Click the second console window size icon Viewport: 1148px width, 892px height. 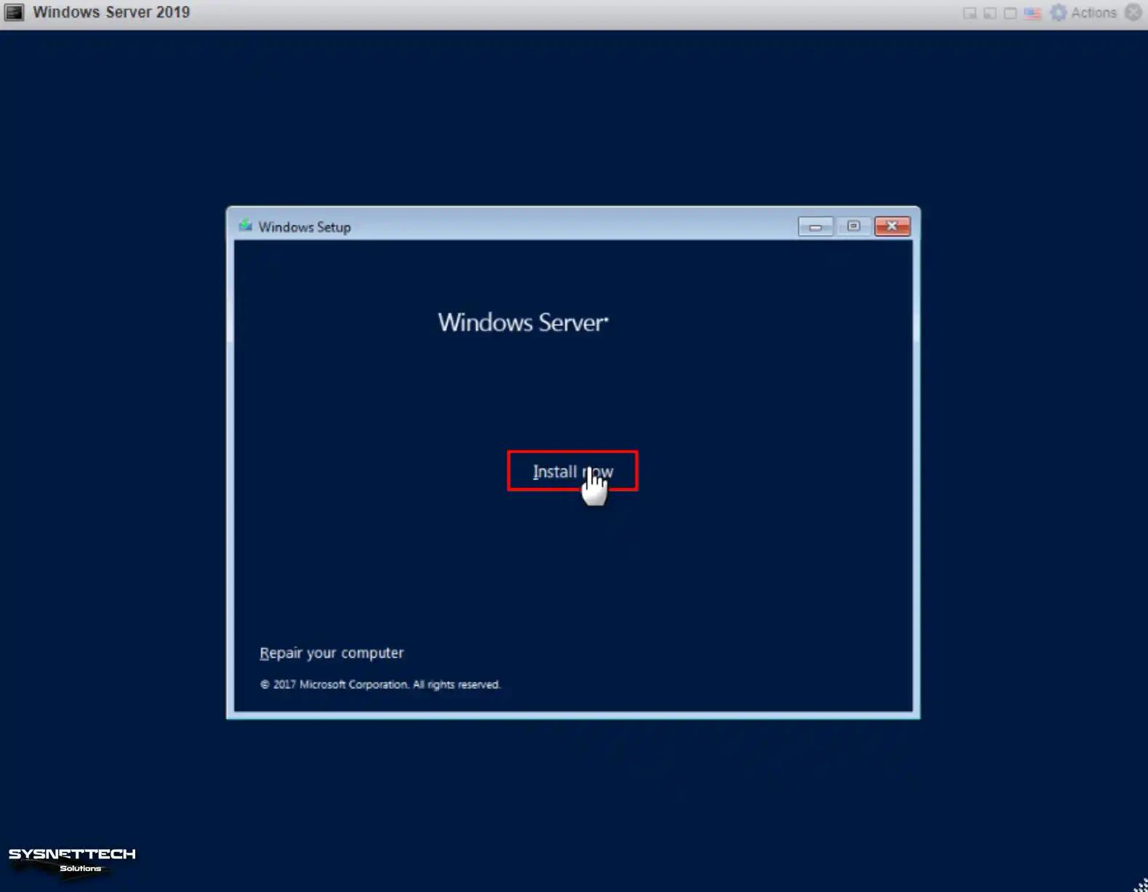[990, 13]
